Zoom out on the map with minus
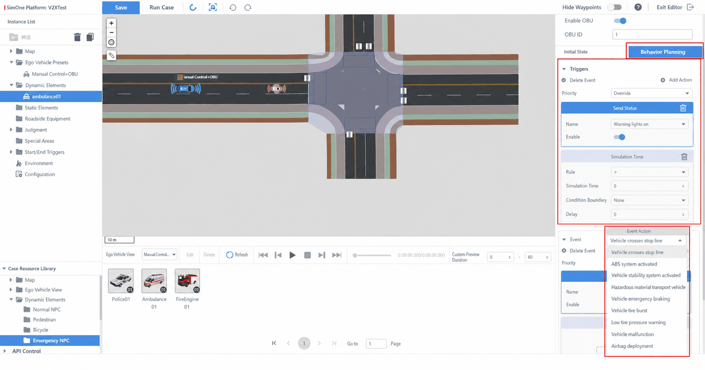This screenshot has width=705, height=370. click(x=111, y=33)
